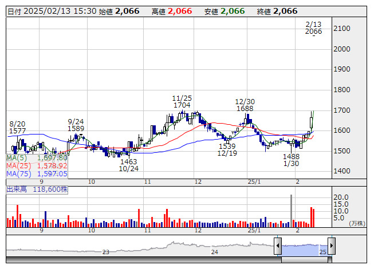Click the (万株) unit label
Image resolution: width=374 pixels, height=269 pixels.
357,223
